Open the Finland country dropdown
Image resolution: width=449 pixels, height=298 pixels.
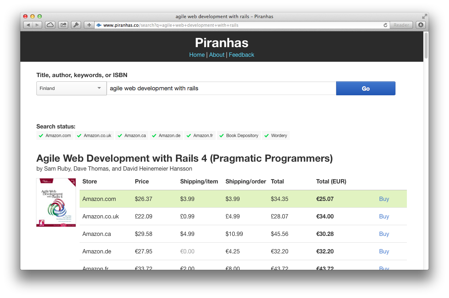[x=71, y=88]
